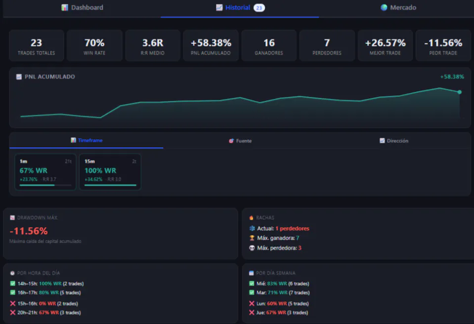Click the +58.38% PNL Acumulado stat card
474x324 pixels.
211,45
